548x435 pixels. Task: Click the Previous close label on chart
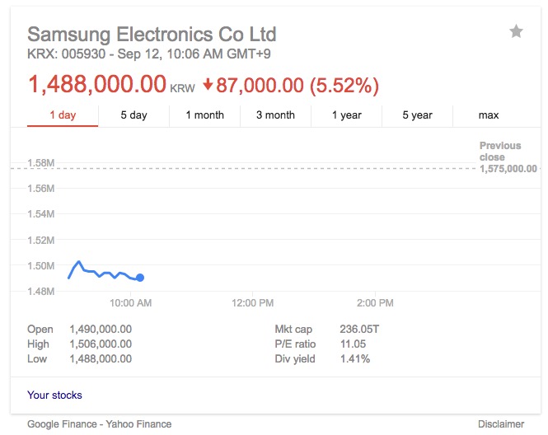point(500,152)
